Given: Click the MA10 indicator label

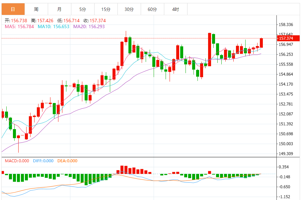Looking at the screenshot, I should coord(53,26).
